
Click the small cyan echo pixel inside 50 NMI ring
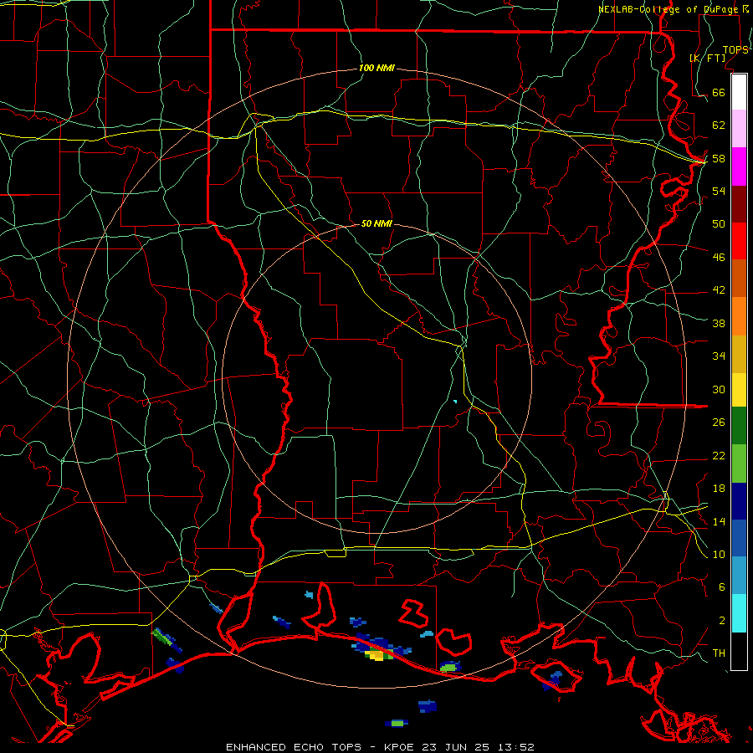point(455,401)
